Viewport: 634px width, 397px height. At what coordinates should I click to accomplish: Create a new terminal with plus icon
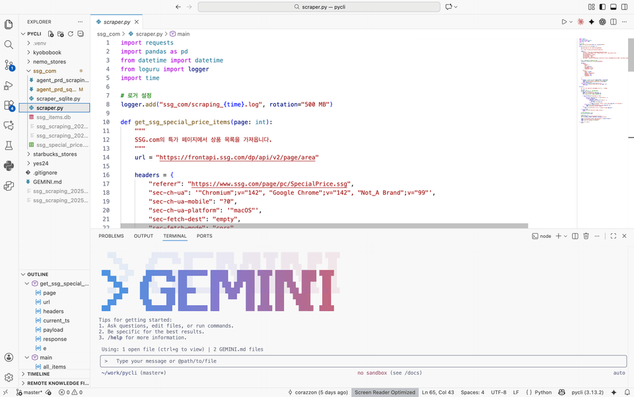click(559, 236)
